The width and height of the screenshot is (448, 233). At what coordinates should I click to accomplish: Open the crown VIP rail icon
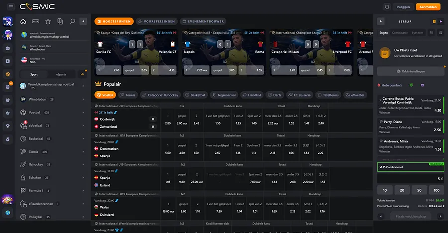[7, 113]
